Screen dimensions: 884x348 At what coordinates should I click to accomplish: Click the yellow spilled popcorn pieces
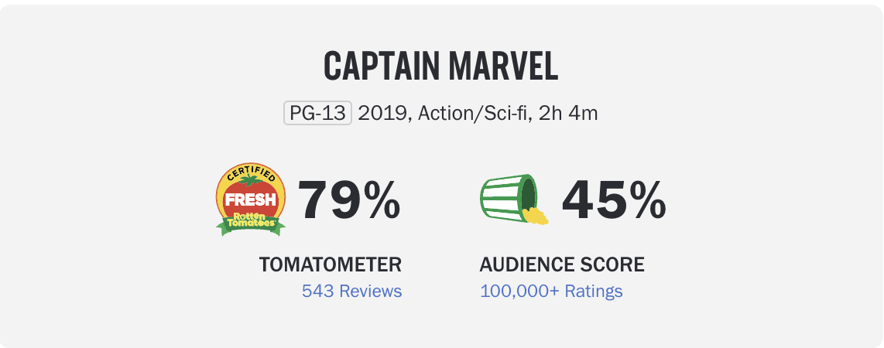(537, 215)
